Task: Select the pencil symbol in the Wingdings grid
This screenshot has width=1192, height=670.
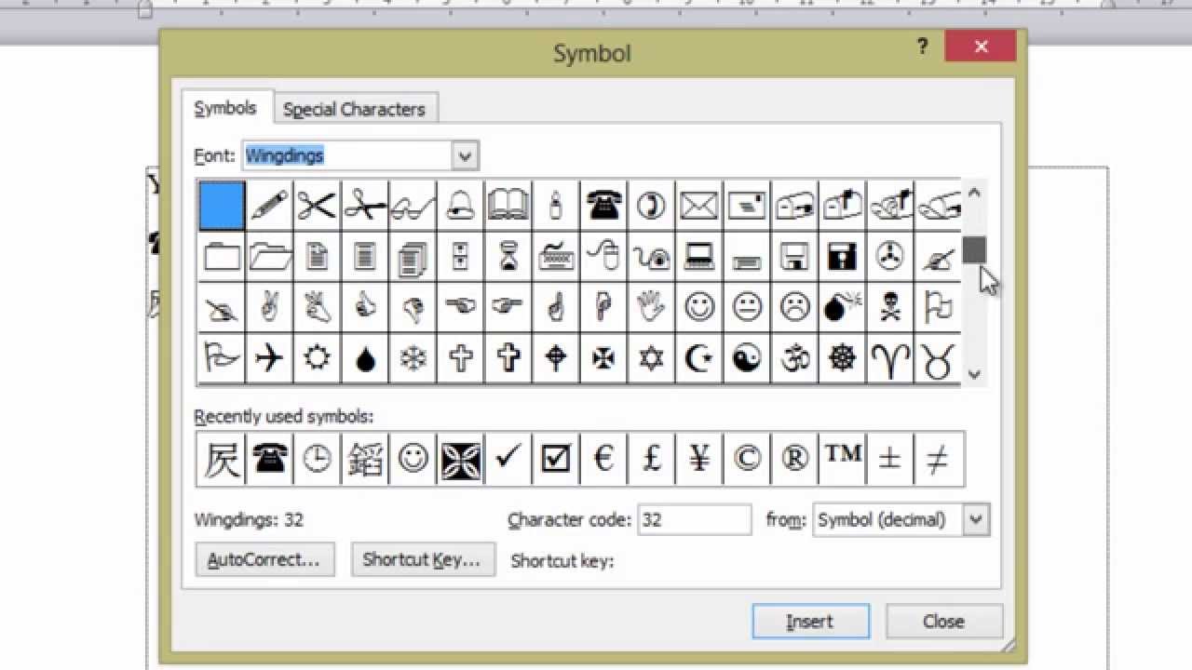Action: 269,206
